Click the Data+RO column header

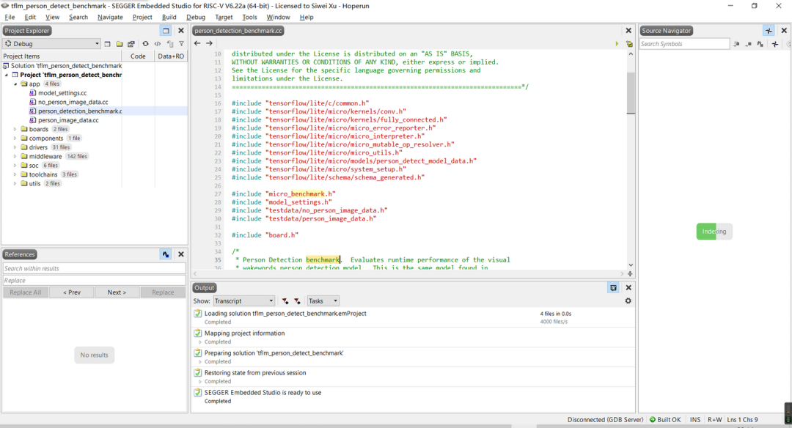(171, 56)
